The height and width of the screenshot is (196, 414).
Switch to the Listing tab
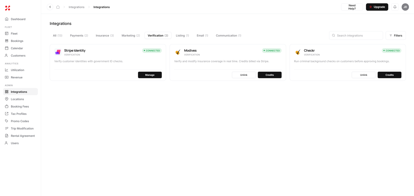point(182,35)
